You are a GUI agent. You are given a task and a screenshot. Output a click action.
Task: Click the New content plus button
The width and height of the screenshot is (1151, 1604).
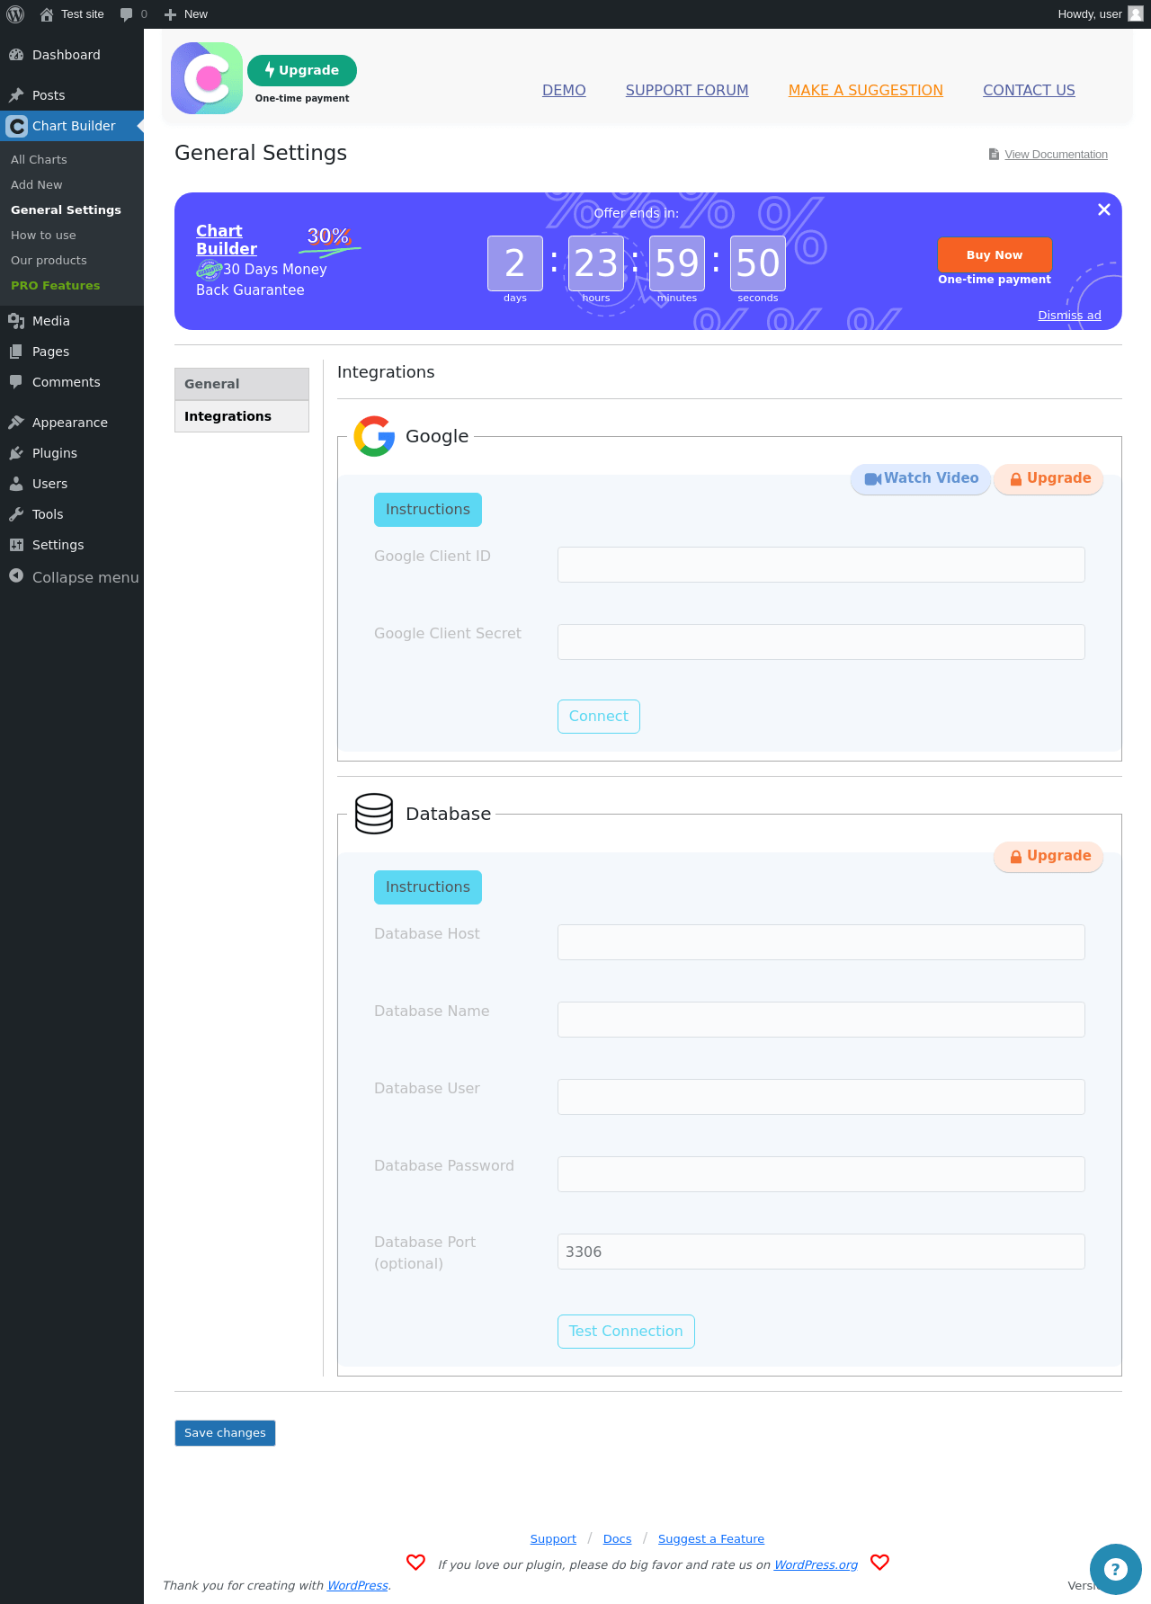tap(185, 14)
